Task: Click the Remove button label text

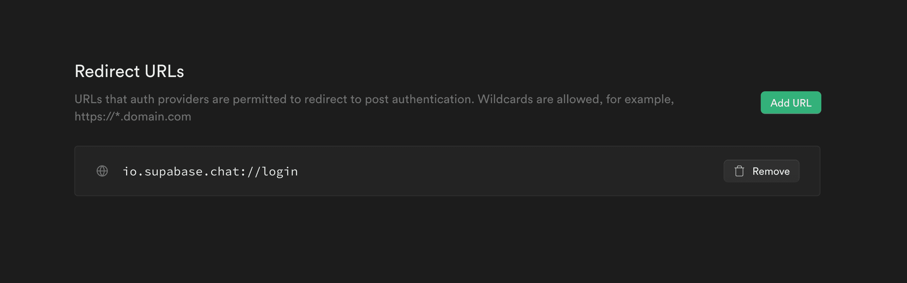Action: (771, 171)
